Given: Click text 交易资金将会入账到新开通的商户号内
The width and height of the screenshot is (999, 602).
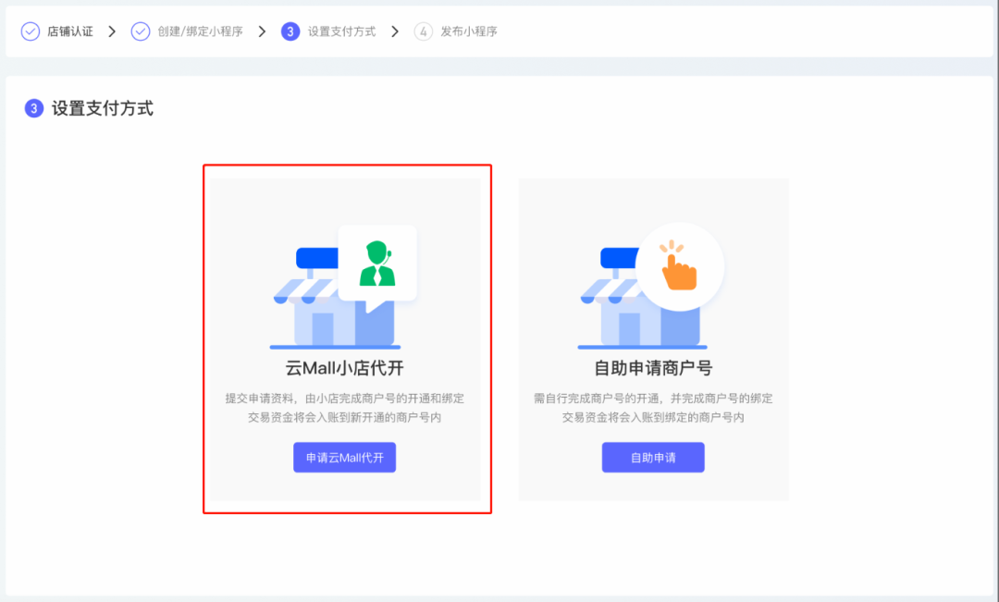Looking at the screenshot, I should tap(345, 417).
